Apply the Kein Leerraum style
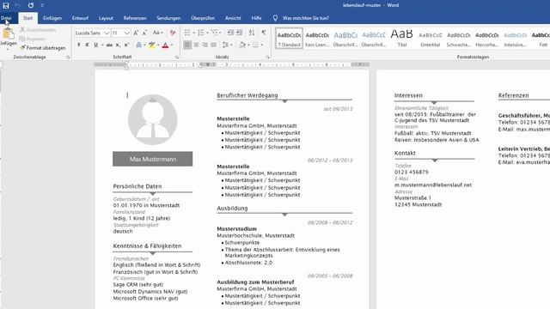This screenshot has width=550, height=309. coord(317,39)
